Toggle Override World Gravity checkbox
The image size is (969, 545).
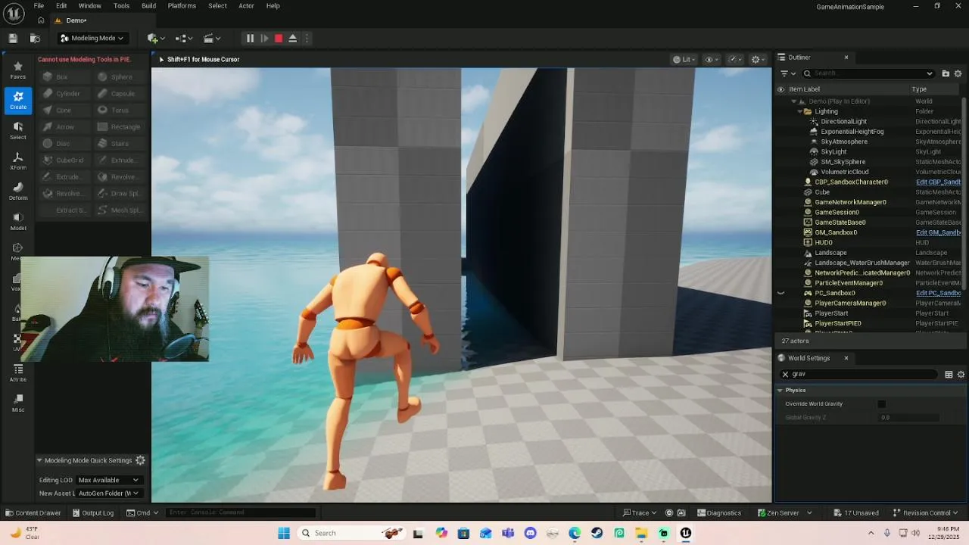click(x=881, y=404)
